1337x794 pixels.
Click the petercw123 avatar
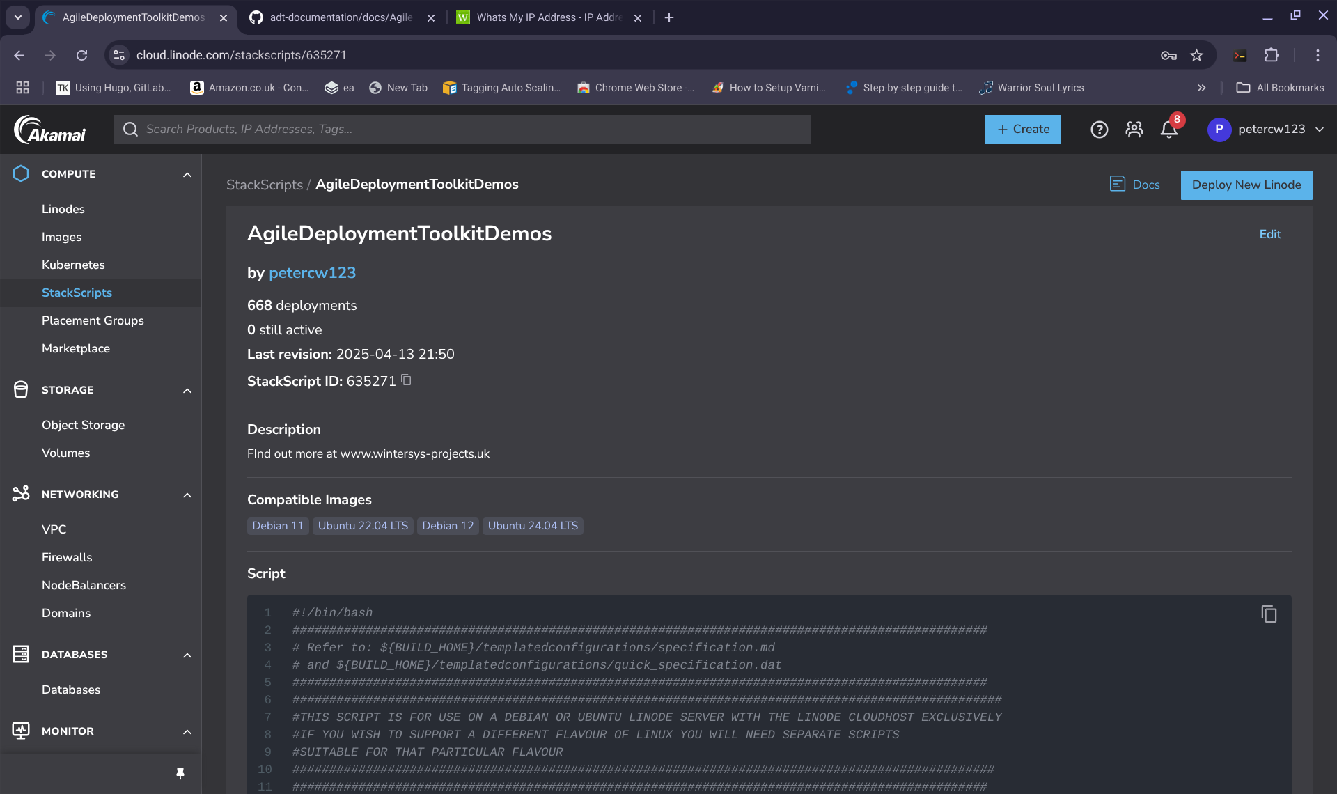(x=1219, y=130)
